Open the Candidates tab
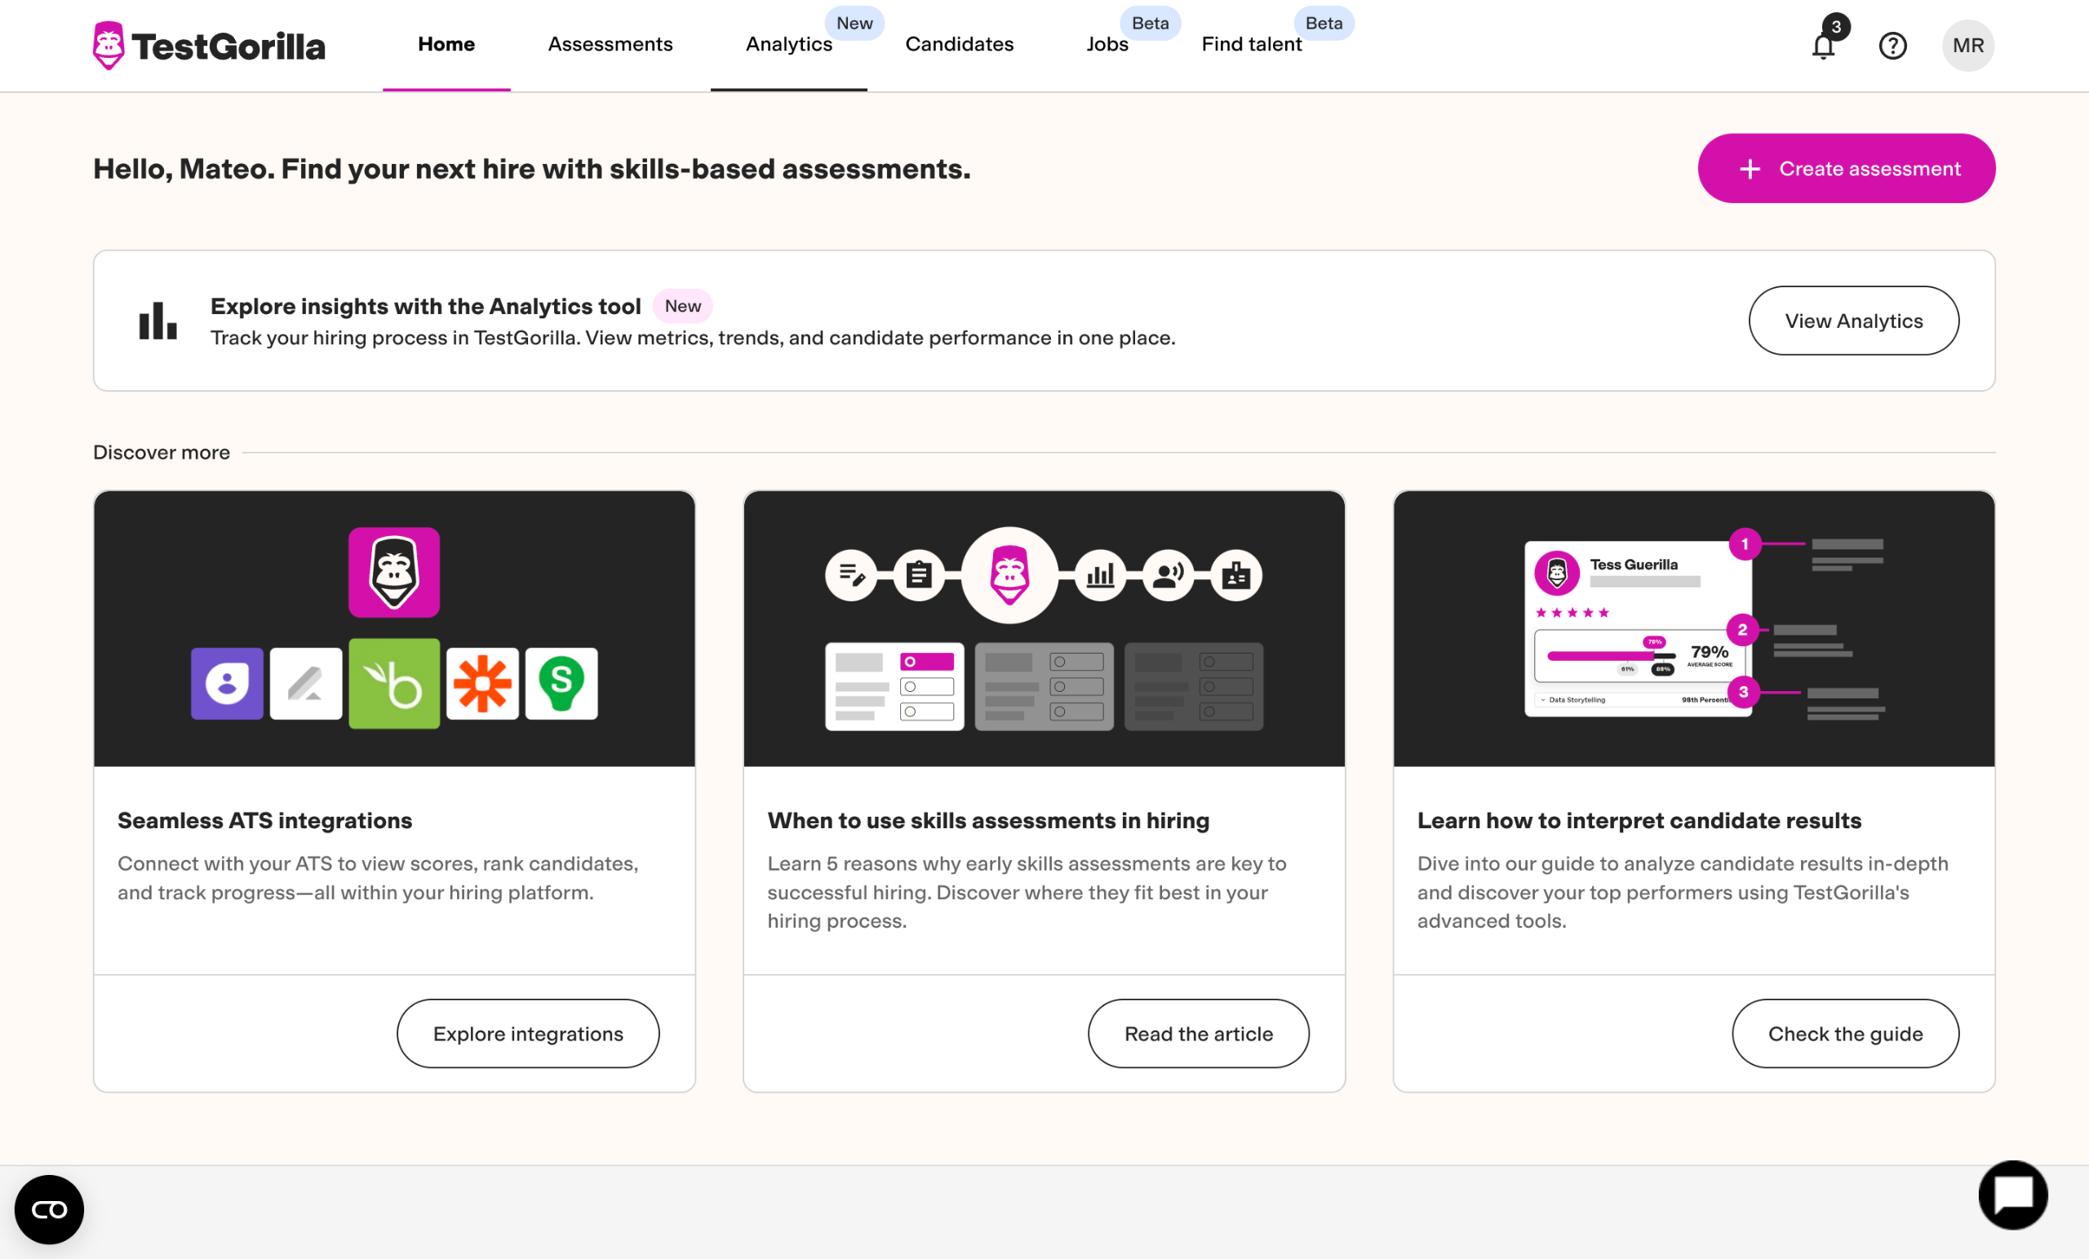 click(x=959, y=44)
